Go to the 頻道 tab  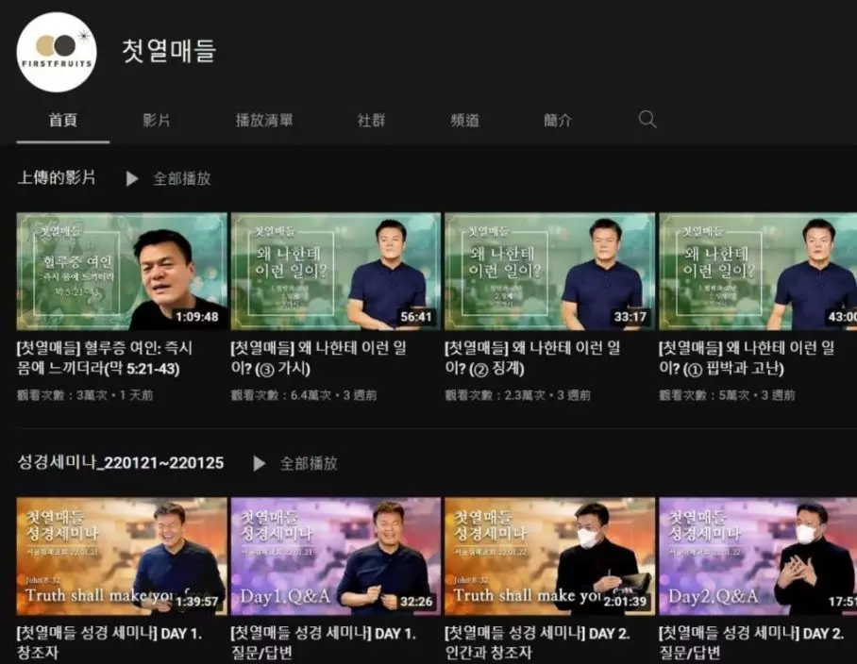464,121
